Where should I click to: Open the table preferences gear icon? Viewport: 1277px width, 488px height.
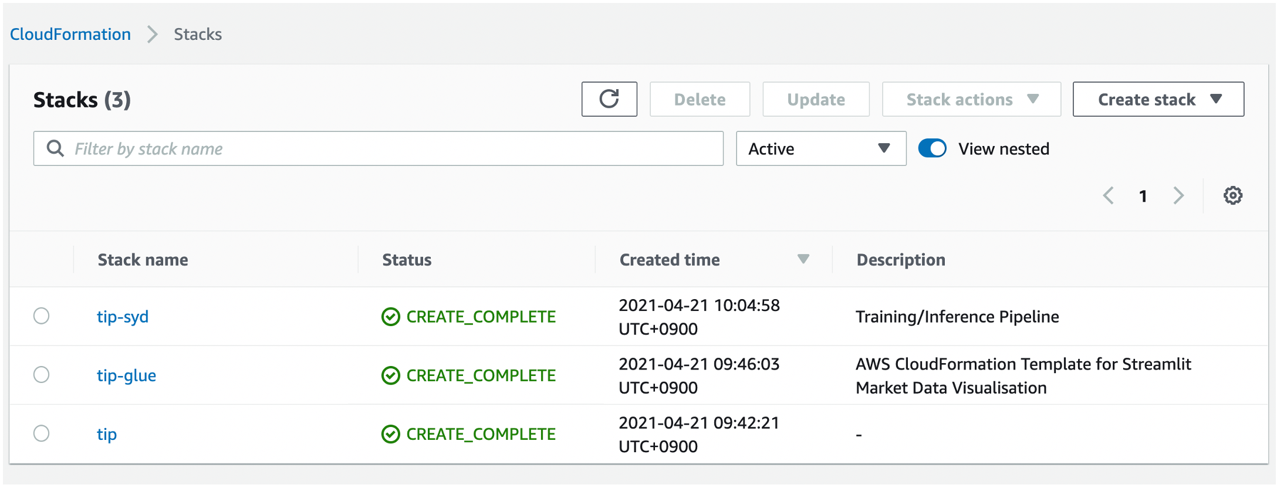[x=1232, y=195]
